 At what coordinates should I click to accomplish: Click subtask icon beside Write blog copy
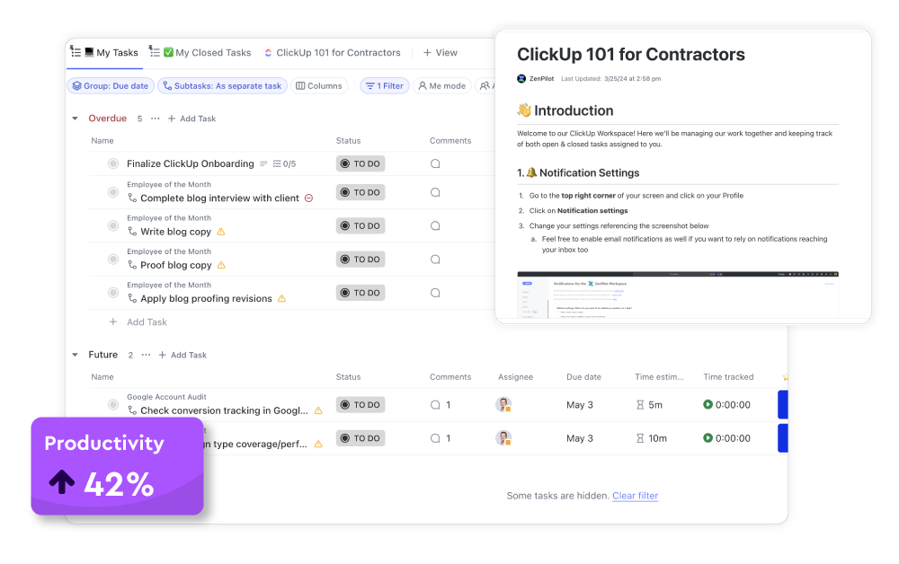pyautogui.click(x=132, y=232)
